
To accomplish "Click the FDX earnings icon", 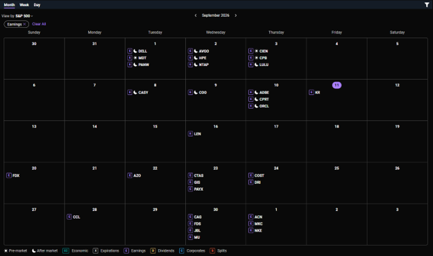I will coord(9,176).
